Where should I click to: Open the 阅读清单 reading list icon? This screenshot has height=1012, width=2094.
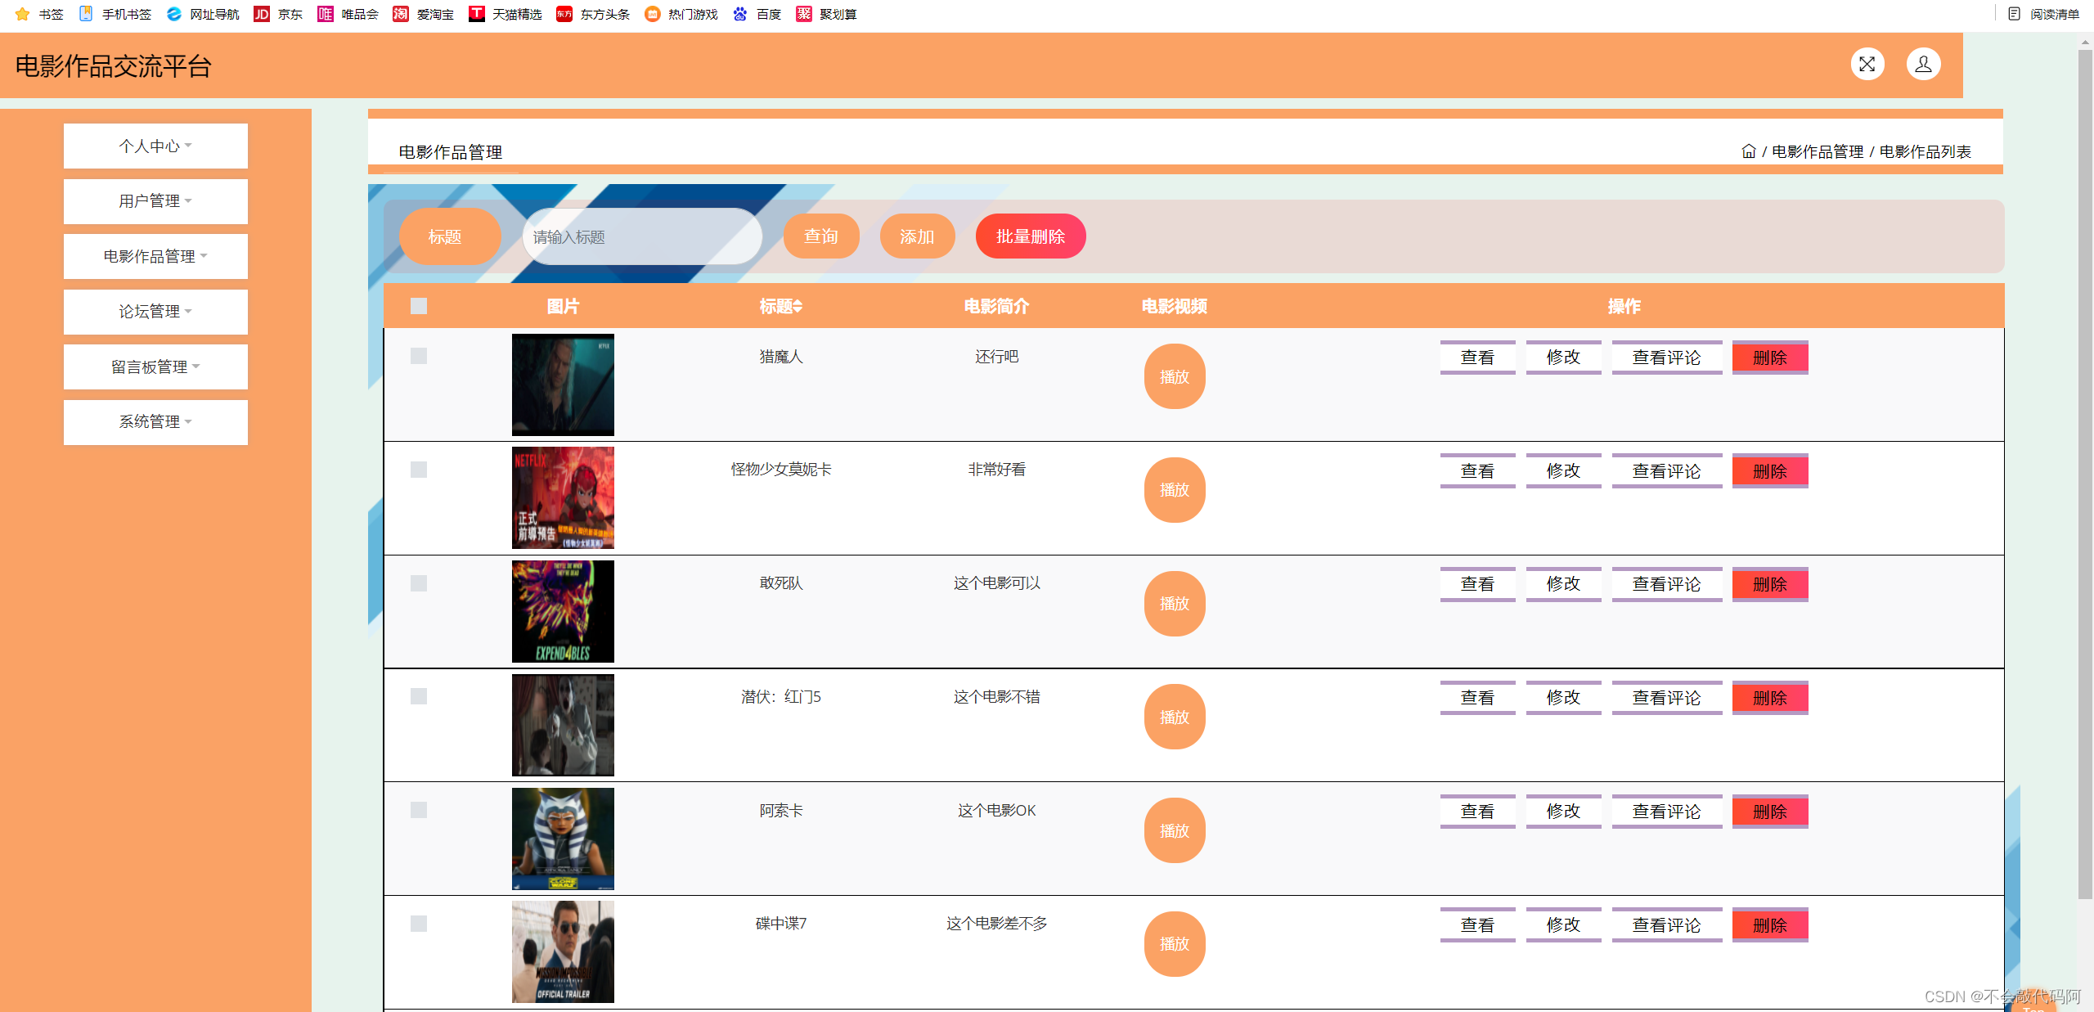[x=2014, y=14]
